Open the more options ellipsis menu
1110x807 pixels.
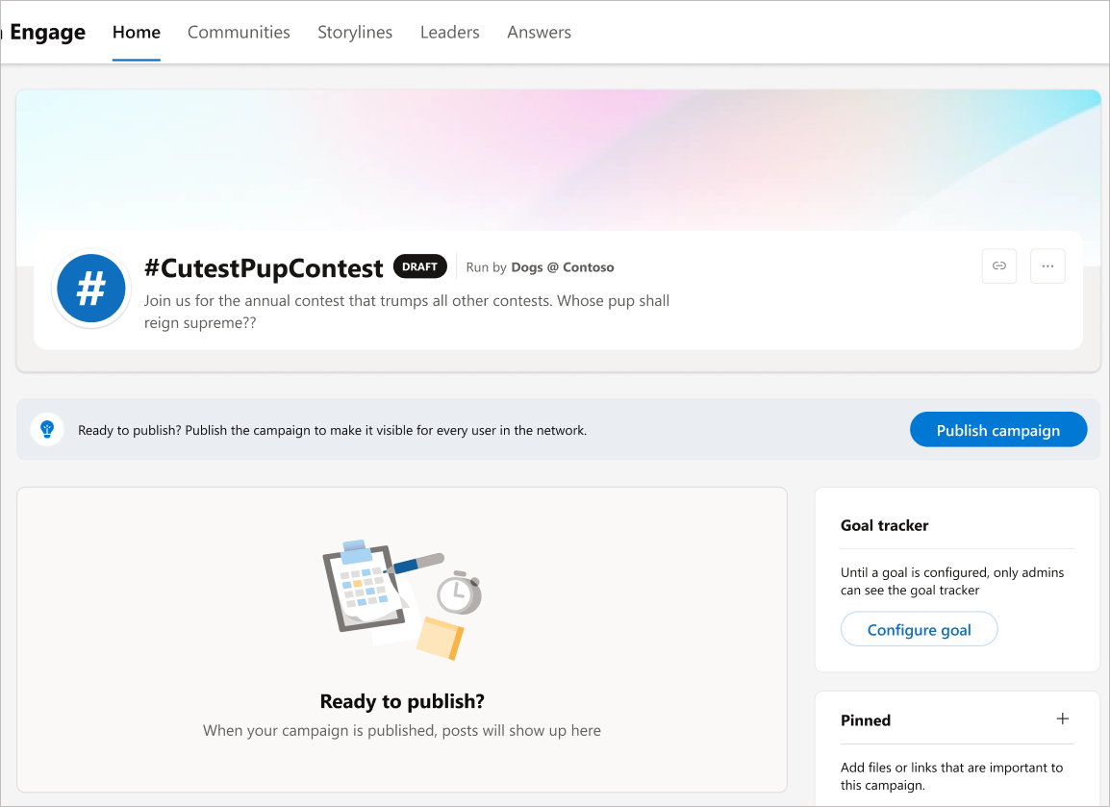(1047, 266)
